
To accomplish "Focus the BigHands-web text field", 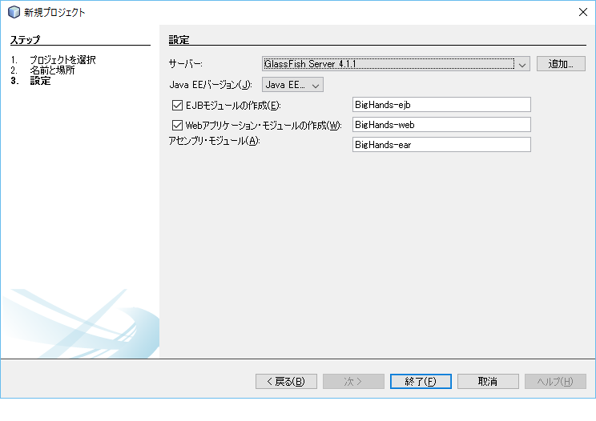I will 441,125.
